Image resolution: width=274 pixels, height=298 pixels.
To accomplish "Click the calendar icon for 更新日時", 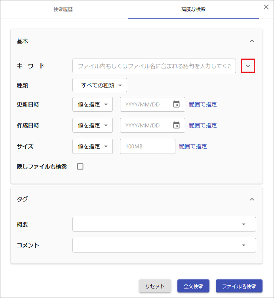I will 177,104.
